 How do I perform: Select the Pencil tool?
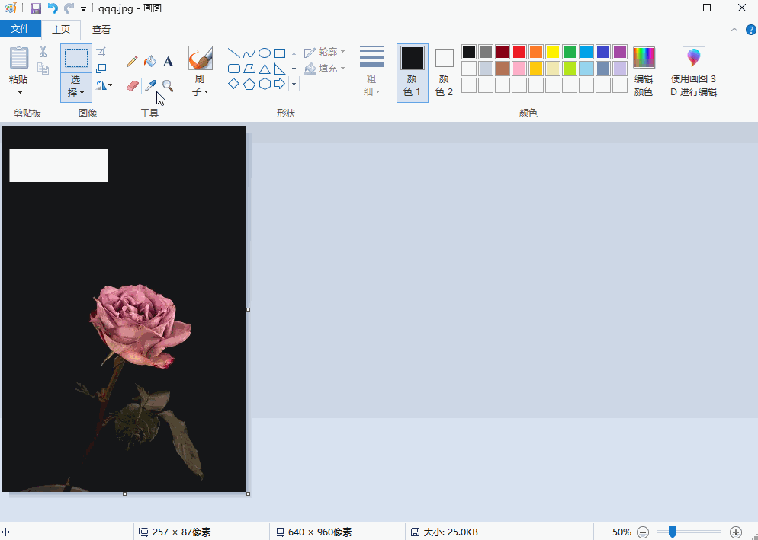pyautogui.click(x=132, y=62)
